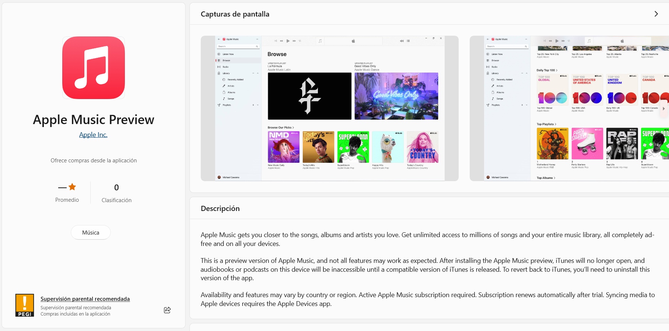Select the Música category button

pos(91,232)
